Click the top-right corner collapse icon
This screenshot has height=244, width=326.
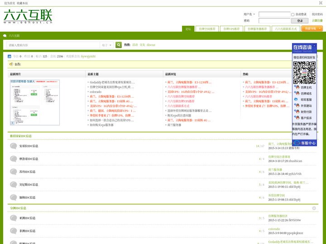tap(321, 3)
